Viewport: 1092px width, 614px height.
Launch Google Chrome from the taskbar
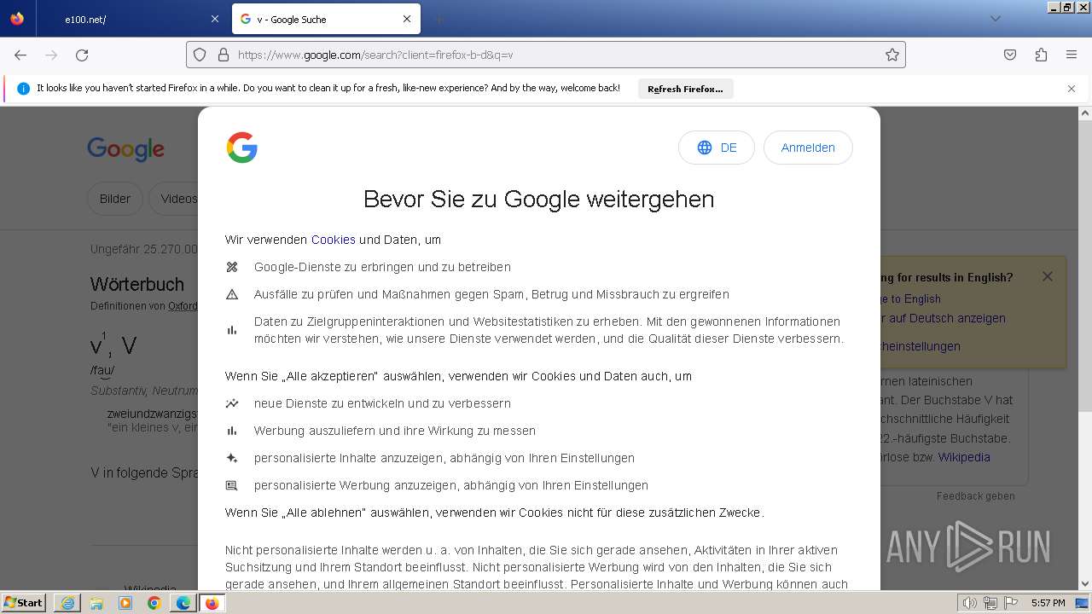pos(154,603)
